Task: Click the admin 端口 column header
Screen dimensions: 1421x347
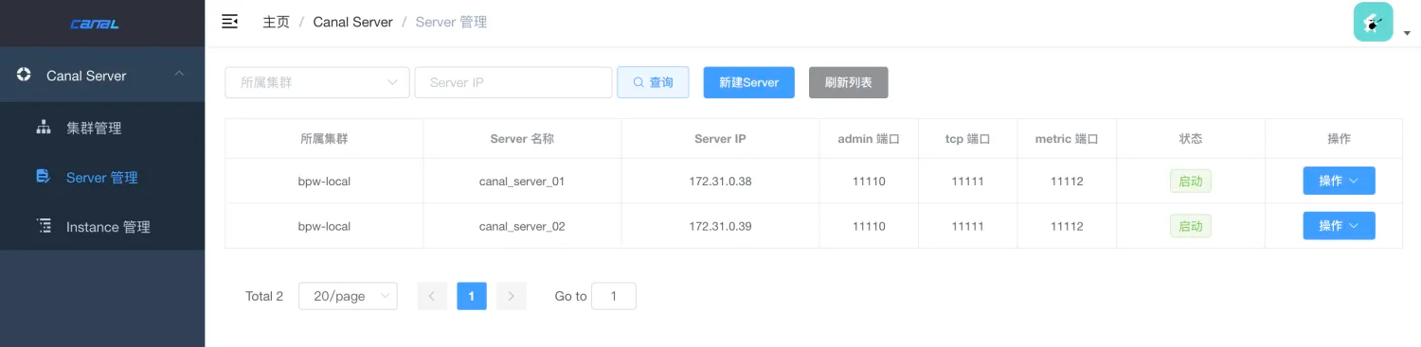Action: click(x=869, y=139)
